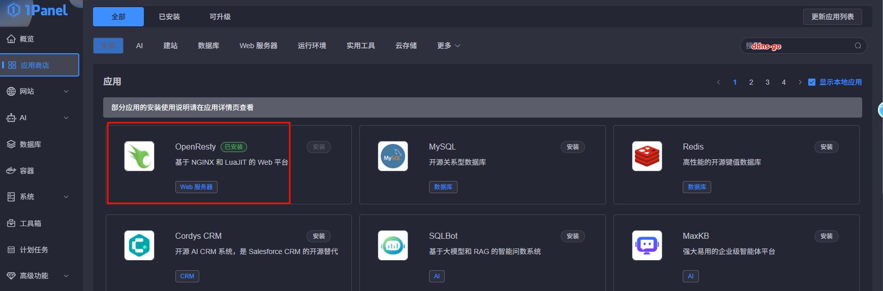
Task: Open the SQLBot app icon
Action: click(x=392, y=245)
